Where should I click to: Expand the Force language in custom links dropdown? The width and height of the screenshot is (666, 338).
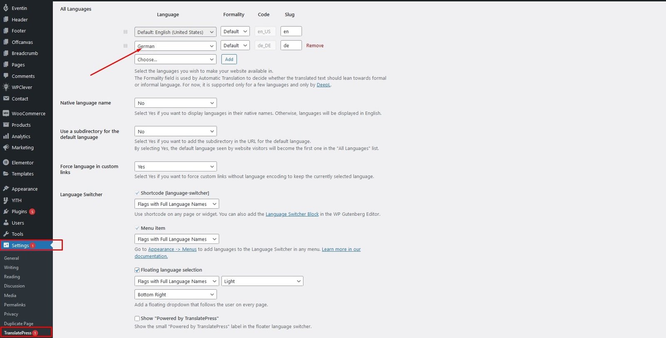coord(176,167)
